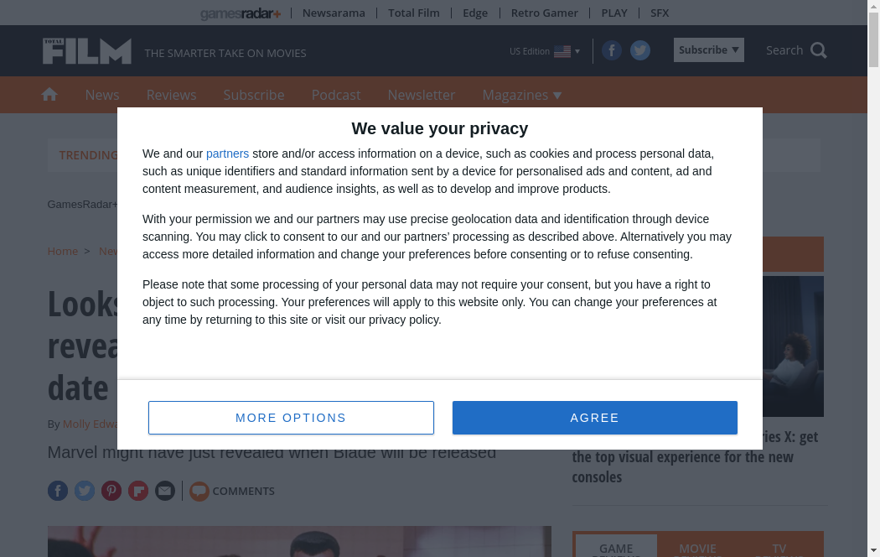Click More Options in privacy dialog
The image size is (880, 557).
pyautogui.click(x=291, y=418)
